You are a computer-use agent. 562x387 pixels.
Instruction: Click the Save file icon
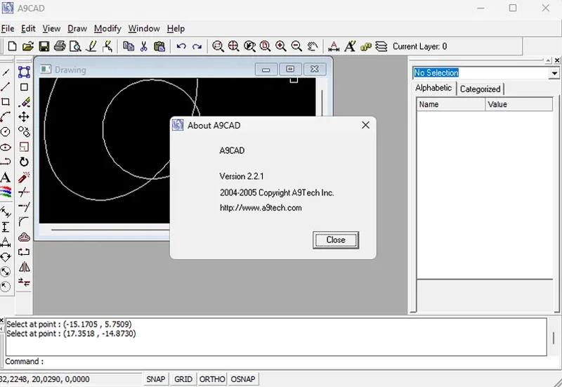(x=44, y=46)
